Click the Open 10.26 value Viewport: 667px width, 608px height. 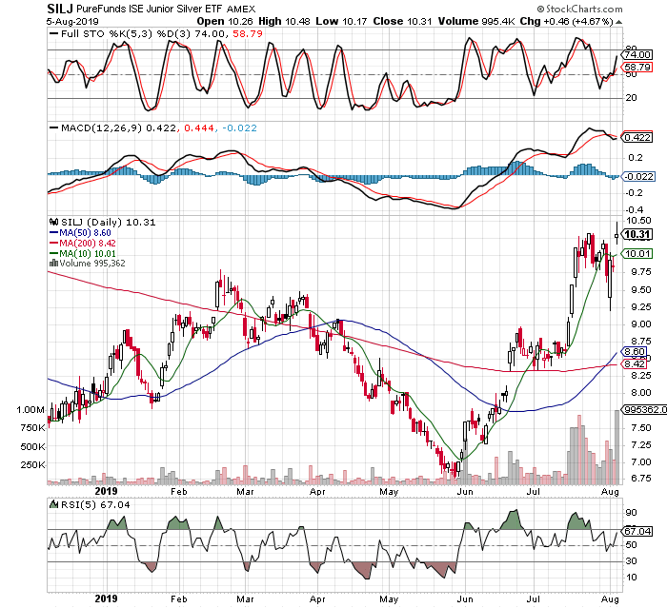click(x=225, y=21)
